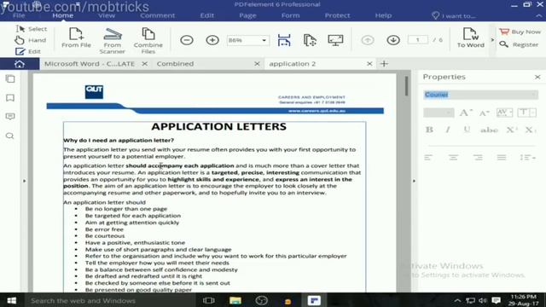Open page thumbnails panel

(x=10, y=79)
